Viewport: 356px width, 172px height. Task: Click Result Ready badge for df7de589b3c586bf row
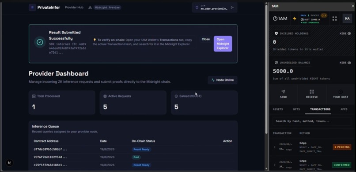click(x=141, y=150)
